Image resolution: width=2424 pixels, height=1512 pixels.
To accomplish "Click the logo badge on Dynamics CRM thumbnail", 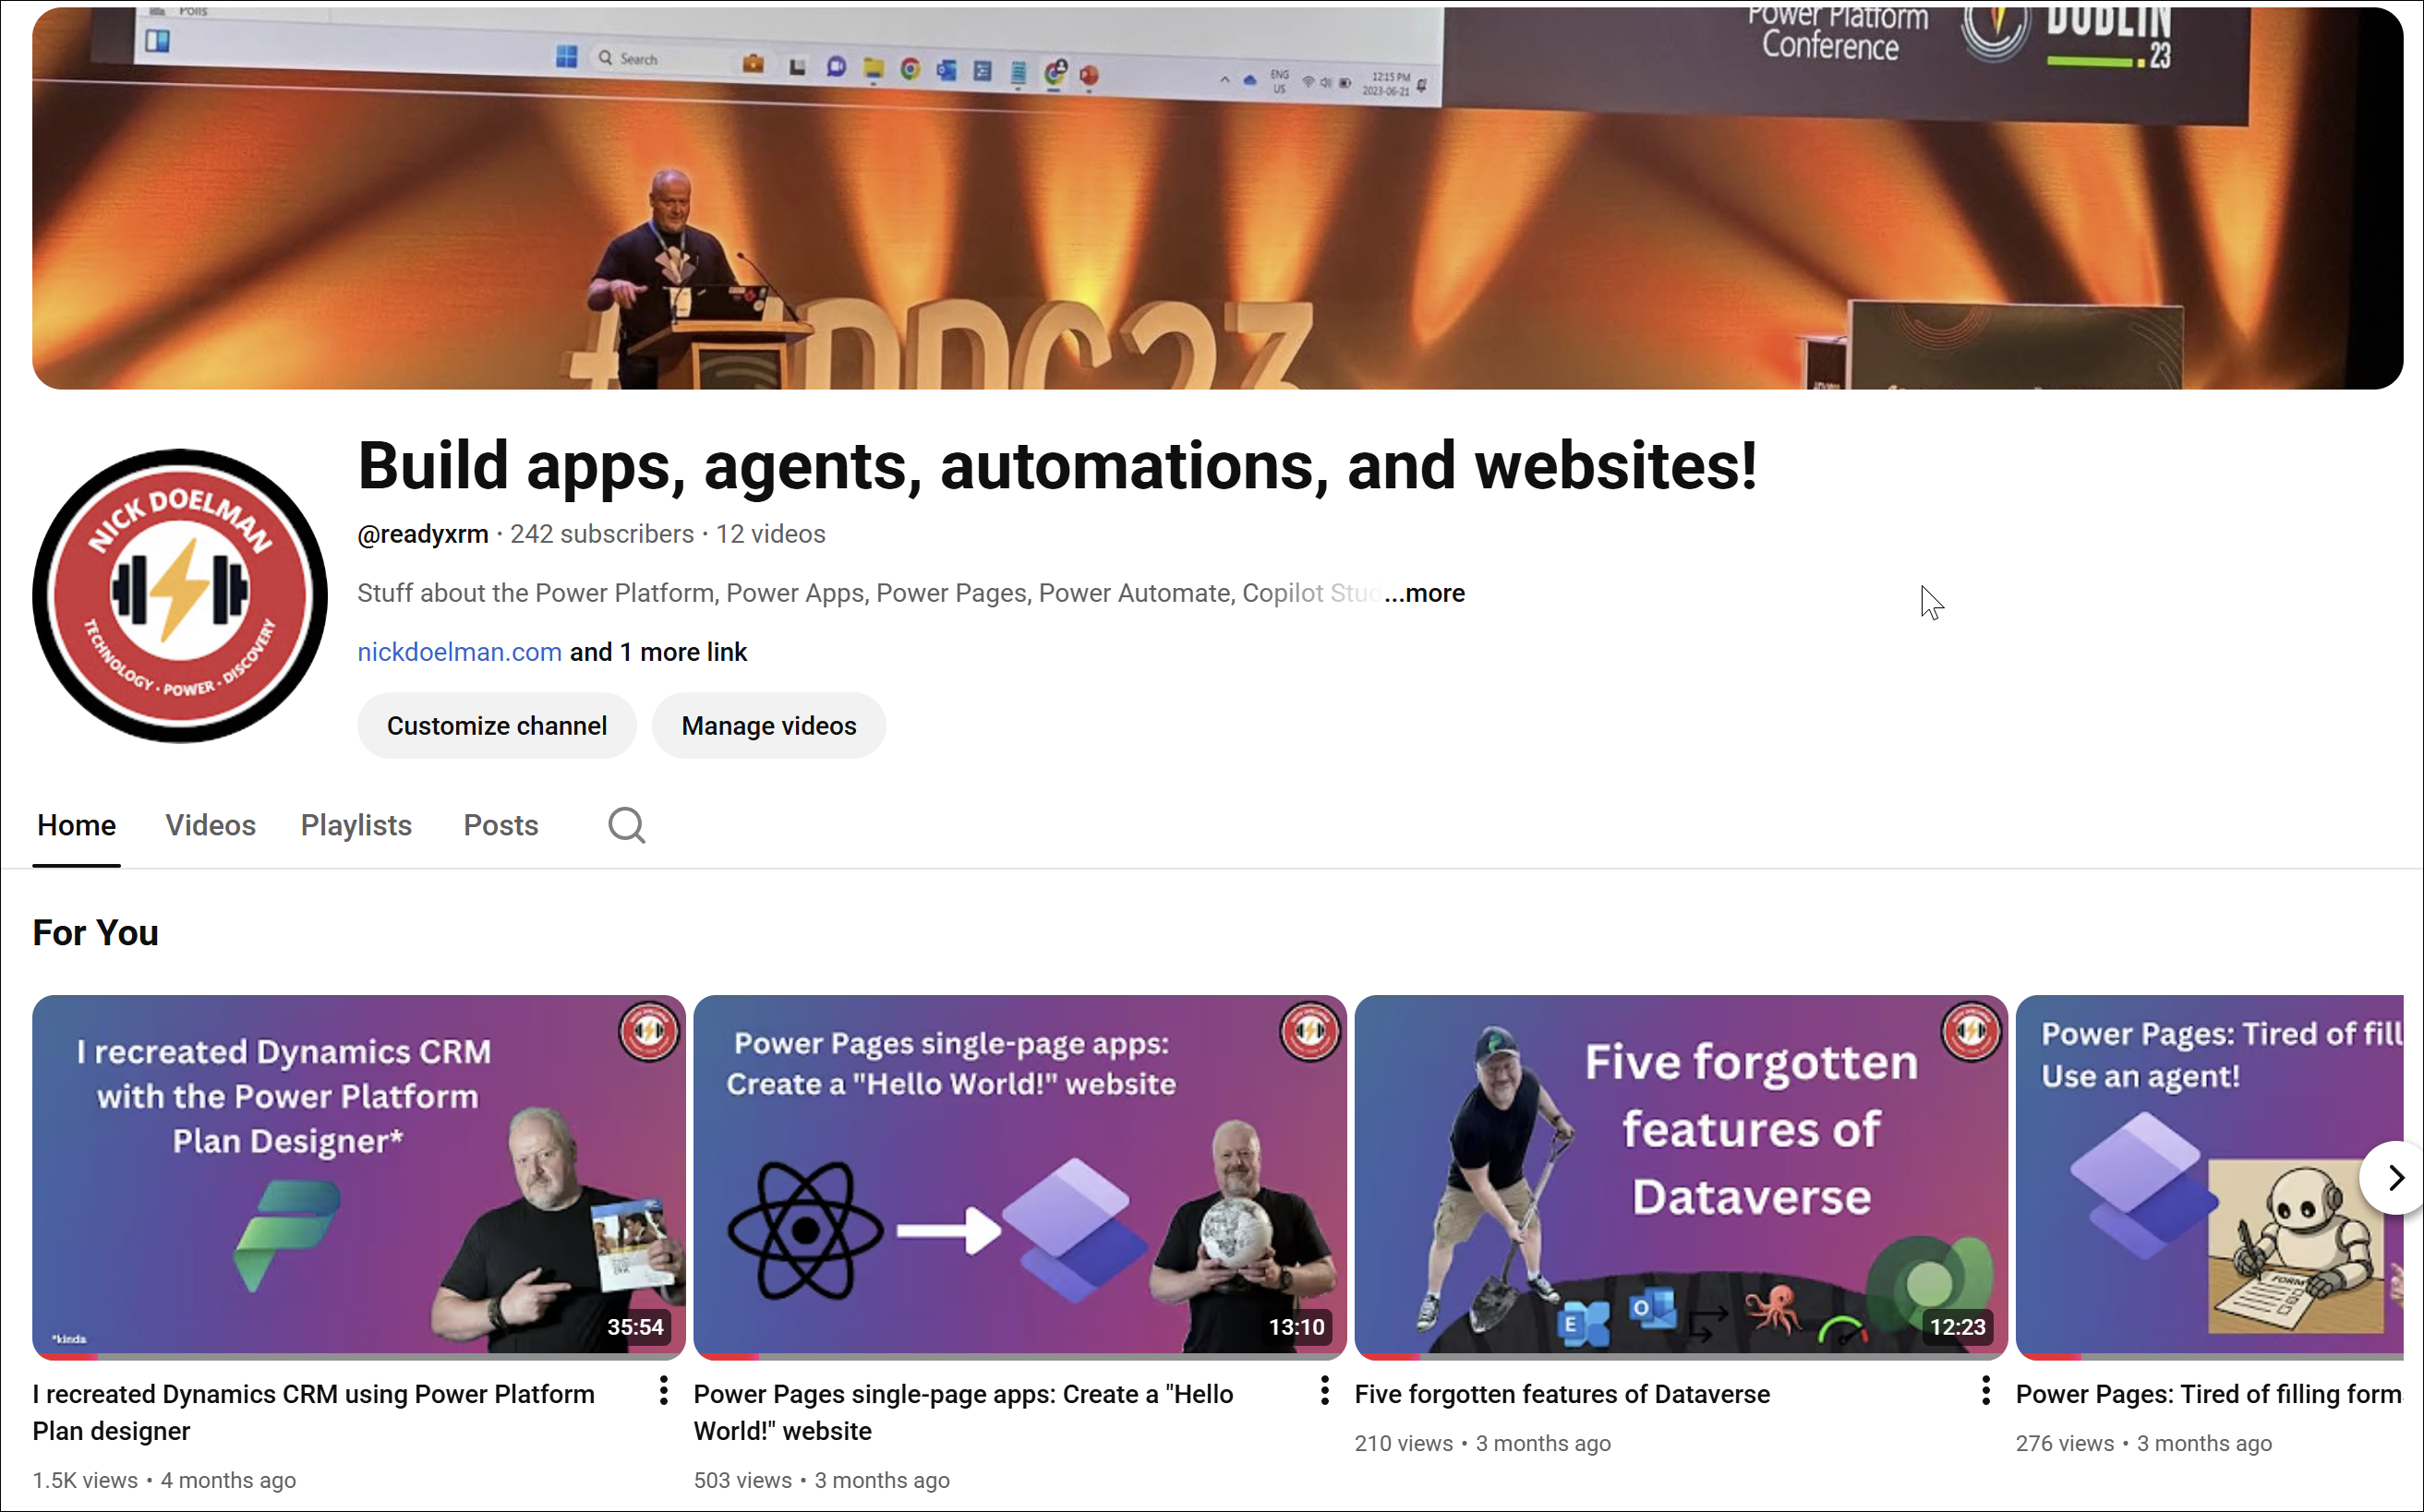I will point(648,1031).
